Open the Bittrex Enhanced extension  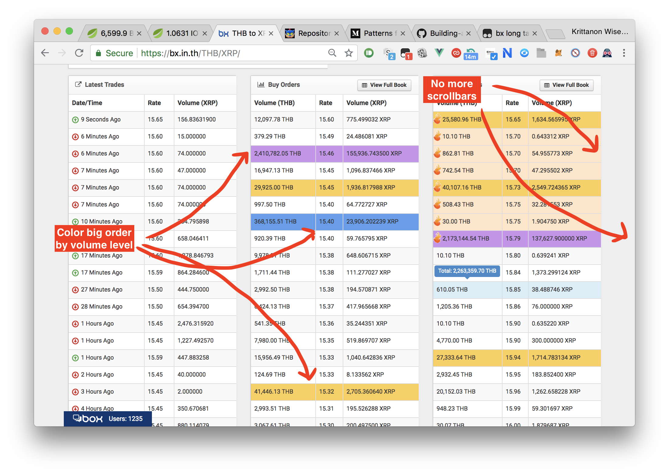[x=491, y=53]
